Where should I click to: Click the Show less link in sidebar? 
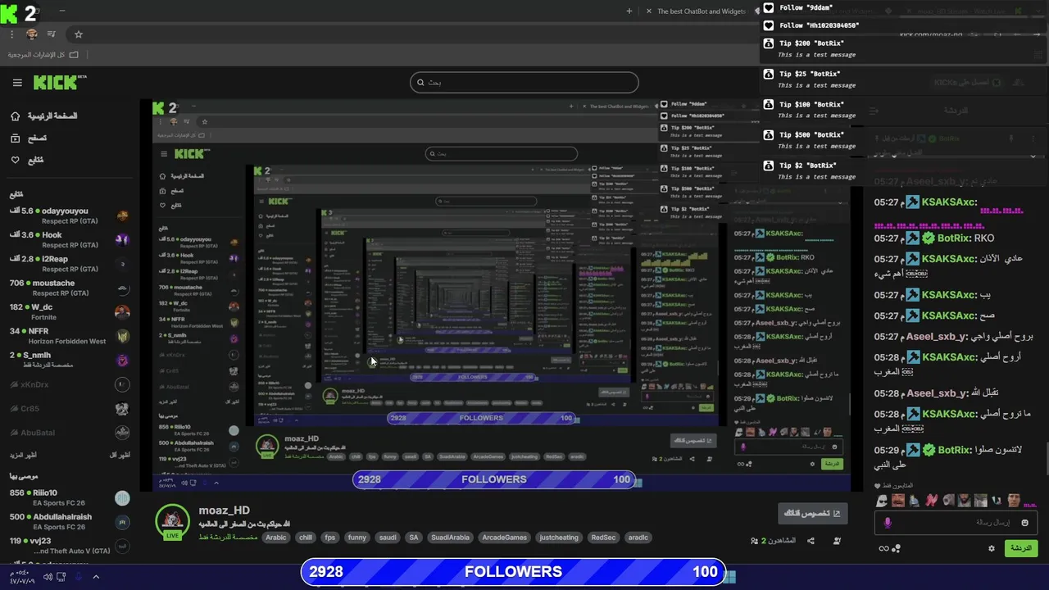pyautogui.click(x=120, y=455)
